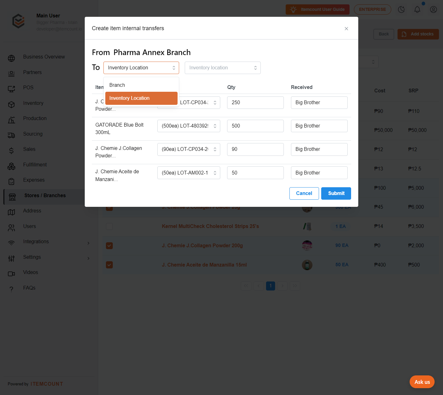Click the POS monitor icon
443x395 pixels.
pos(12,89)
